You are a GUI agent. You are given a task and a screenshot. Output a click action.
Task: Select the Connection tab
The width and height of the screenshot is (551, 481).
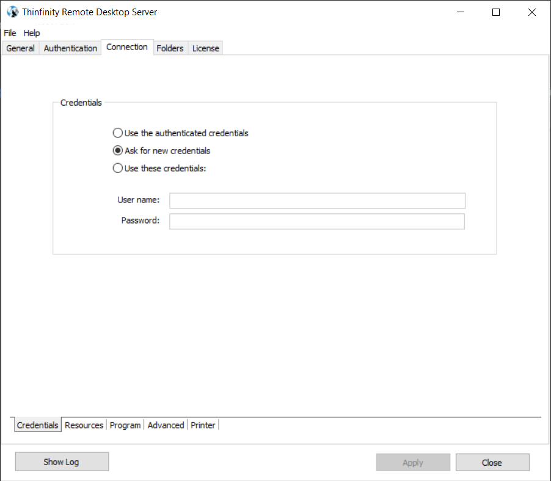coord(127,47)
